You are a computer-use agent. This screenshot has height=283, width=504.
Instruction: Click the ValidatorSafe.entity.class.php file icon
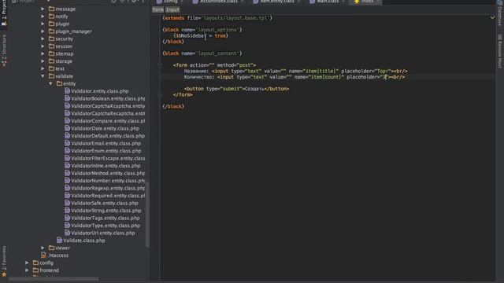tap(67, 203)
